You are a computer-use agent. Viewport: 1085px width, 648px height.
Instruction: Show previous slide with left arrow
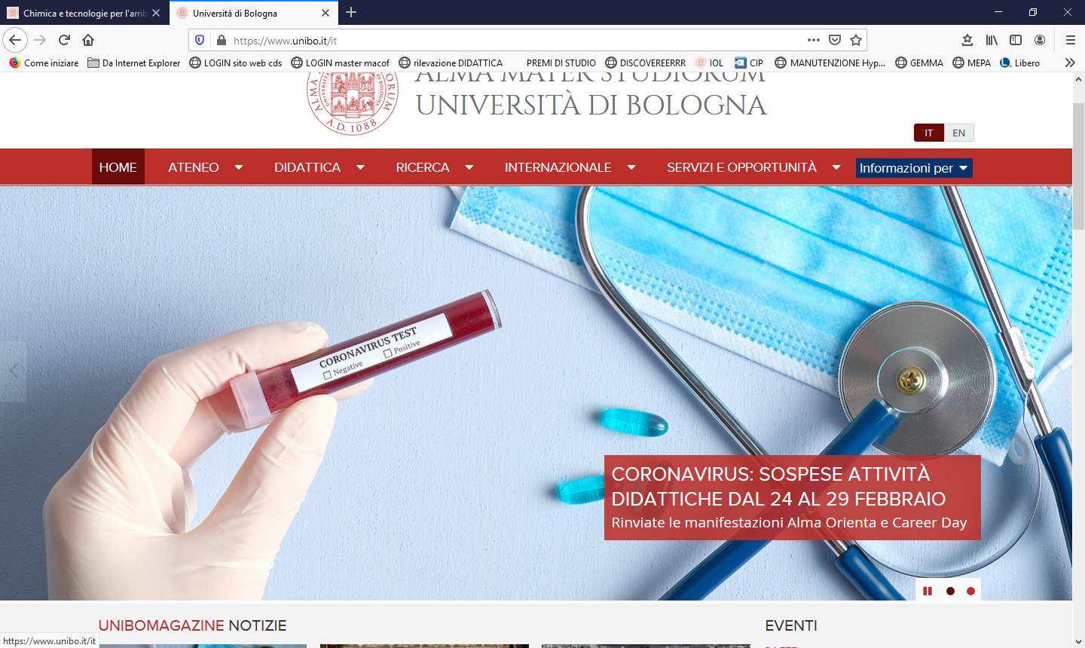point(14,371)
